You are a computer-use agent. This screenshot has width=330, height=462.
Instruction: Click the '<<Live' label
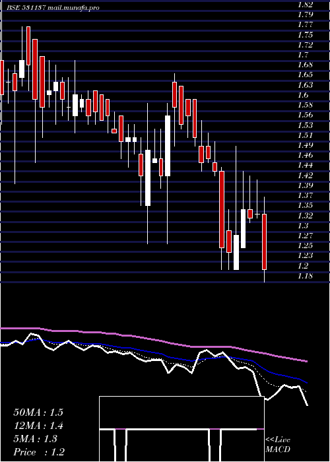(x=278, y=440)
